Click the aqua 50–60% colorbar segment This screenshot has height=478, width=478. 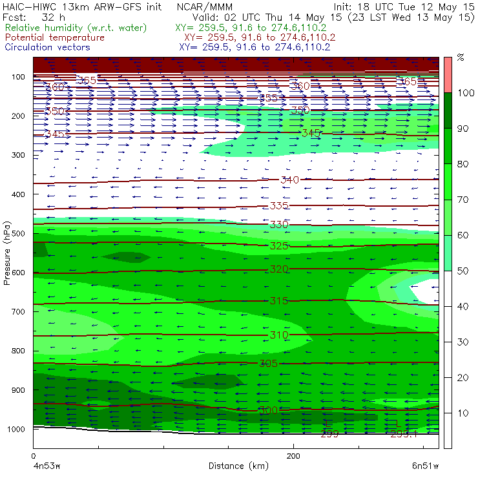pyautogui.click(x=448, y=253)
